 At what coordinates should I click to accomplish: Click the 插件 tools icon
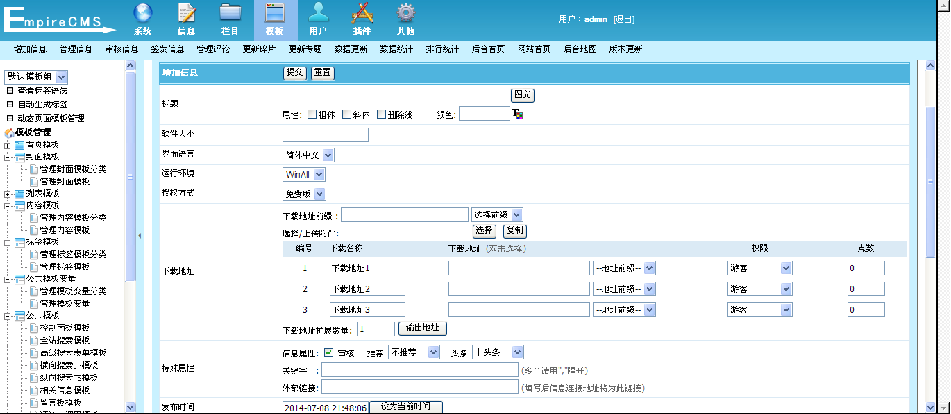click(362, 13)
